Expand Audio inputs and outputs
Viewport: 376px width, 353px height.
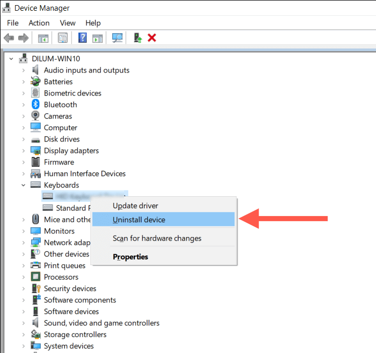pyautogui.click(x=24, y=70)
